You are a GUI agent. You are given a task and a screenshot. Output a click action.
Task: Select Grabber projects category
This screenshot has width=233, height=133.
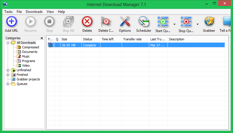[28, 79]
